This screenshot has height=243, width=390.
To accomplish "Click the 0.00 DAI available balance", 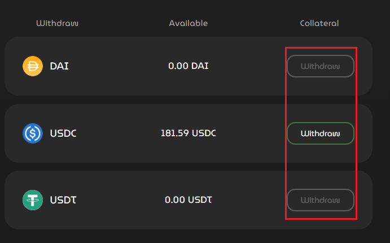I will tap(188, 66).
